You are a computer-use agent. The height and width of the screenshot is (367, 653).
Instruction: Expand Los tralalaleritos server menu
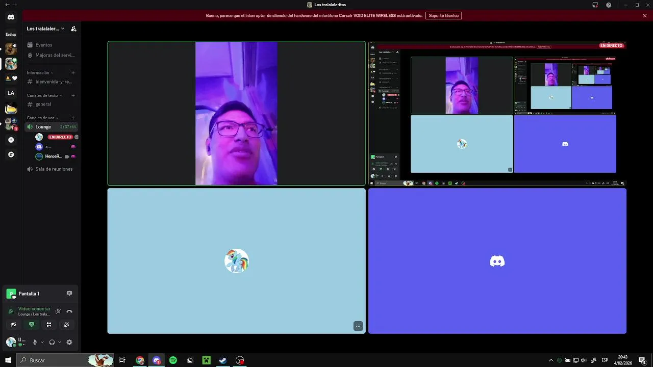46,29
